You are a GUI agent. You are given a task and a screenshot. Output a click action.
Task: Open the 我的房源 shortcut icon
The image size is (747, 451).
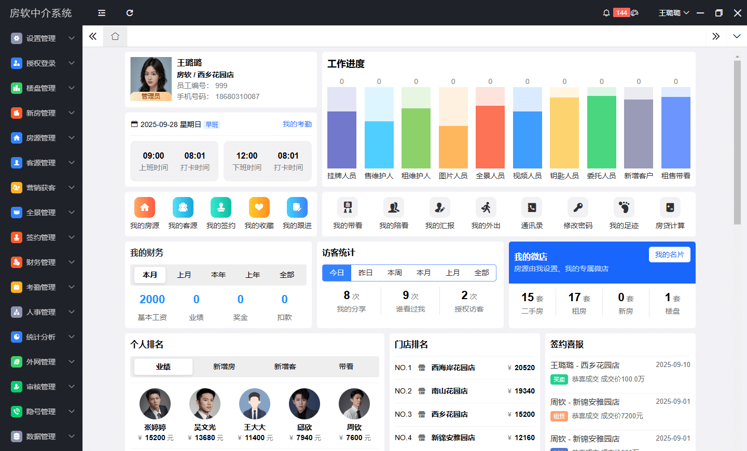(x=145, y=208)
